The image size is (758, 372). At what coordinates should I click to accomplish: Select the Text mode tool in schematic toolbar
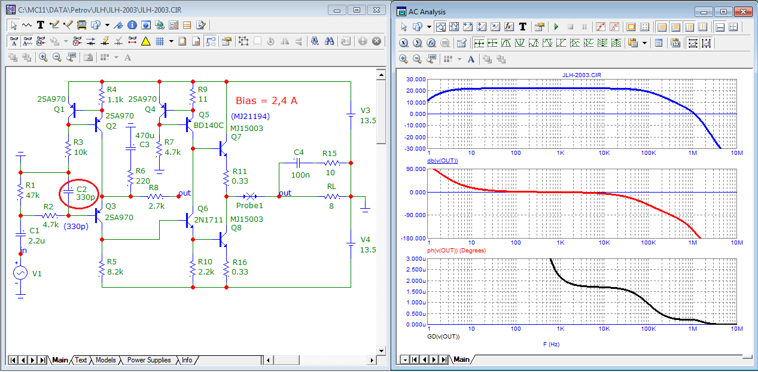[41, 25]
